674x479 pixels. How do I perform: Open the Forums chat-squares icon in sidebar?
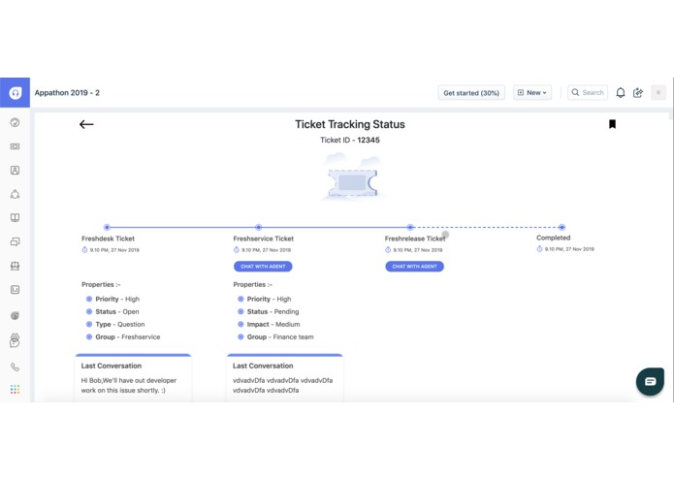[16, 241]
